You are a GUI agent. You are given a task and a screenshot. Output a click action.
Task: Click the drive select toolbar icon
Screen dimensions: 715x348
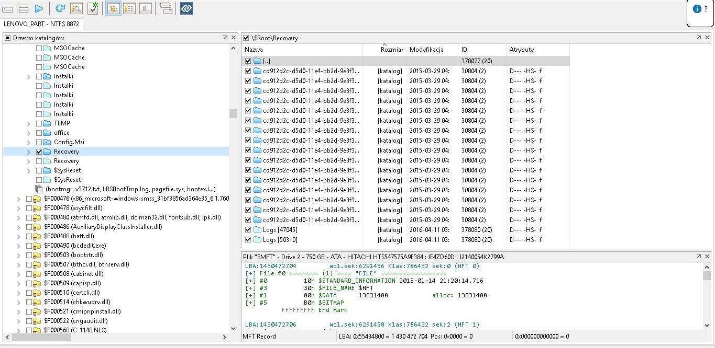coord(8,9)
